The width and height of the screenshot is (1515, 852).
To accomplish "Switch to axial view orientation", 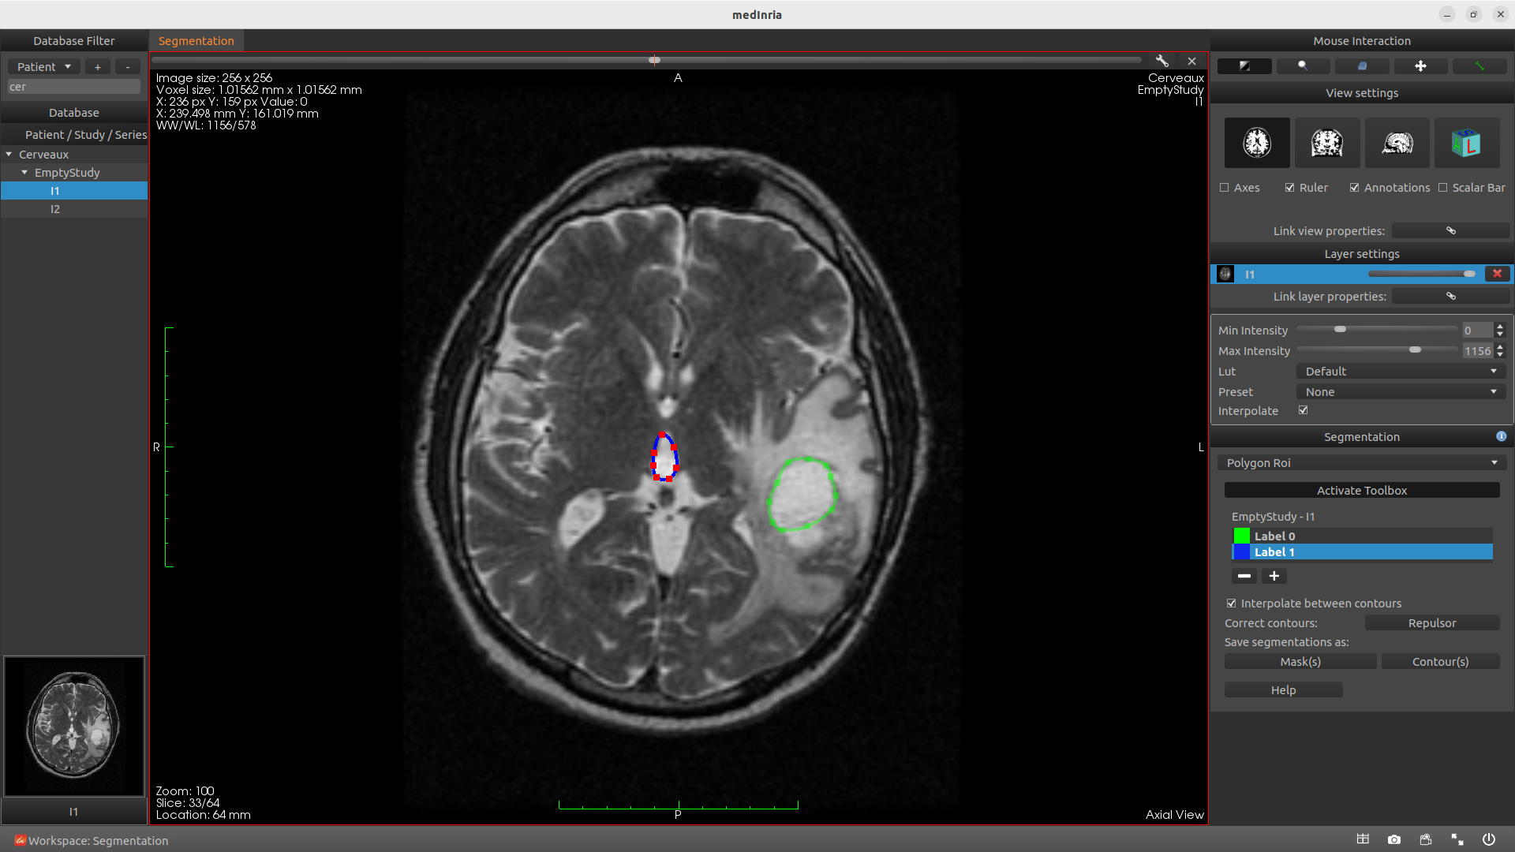I will coord(1257,143).
